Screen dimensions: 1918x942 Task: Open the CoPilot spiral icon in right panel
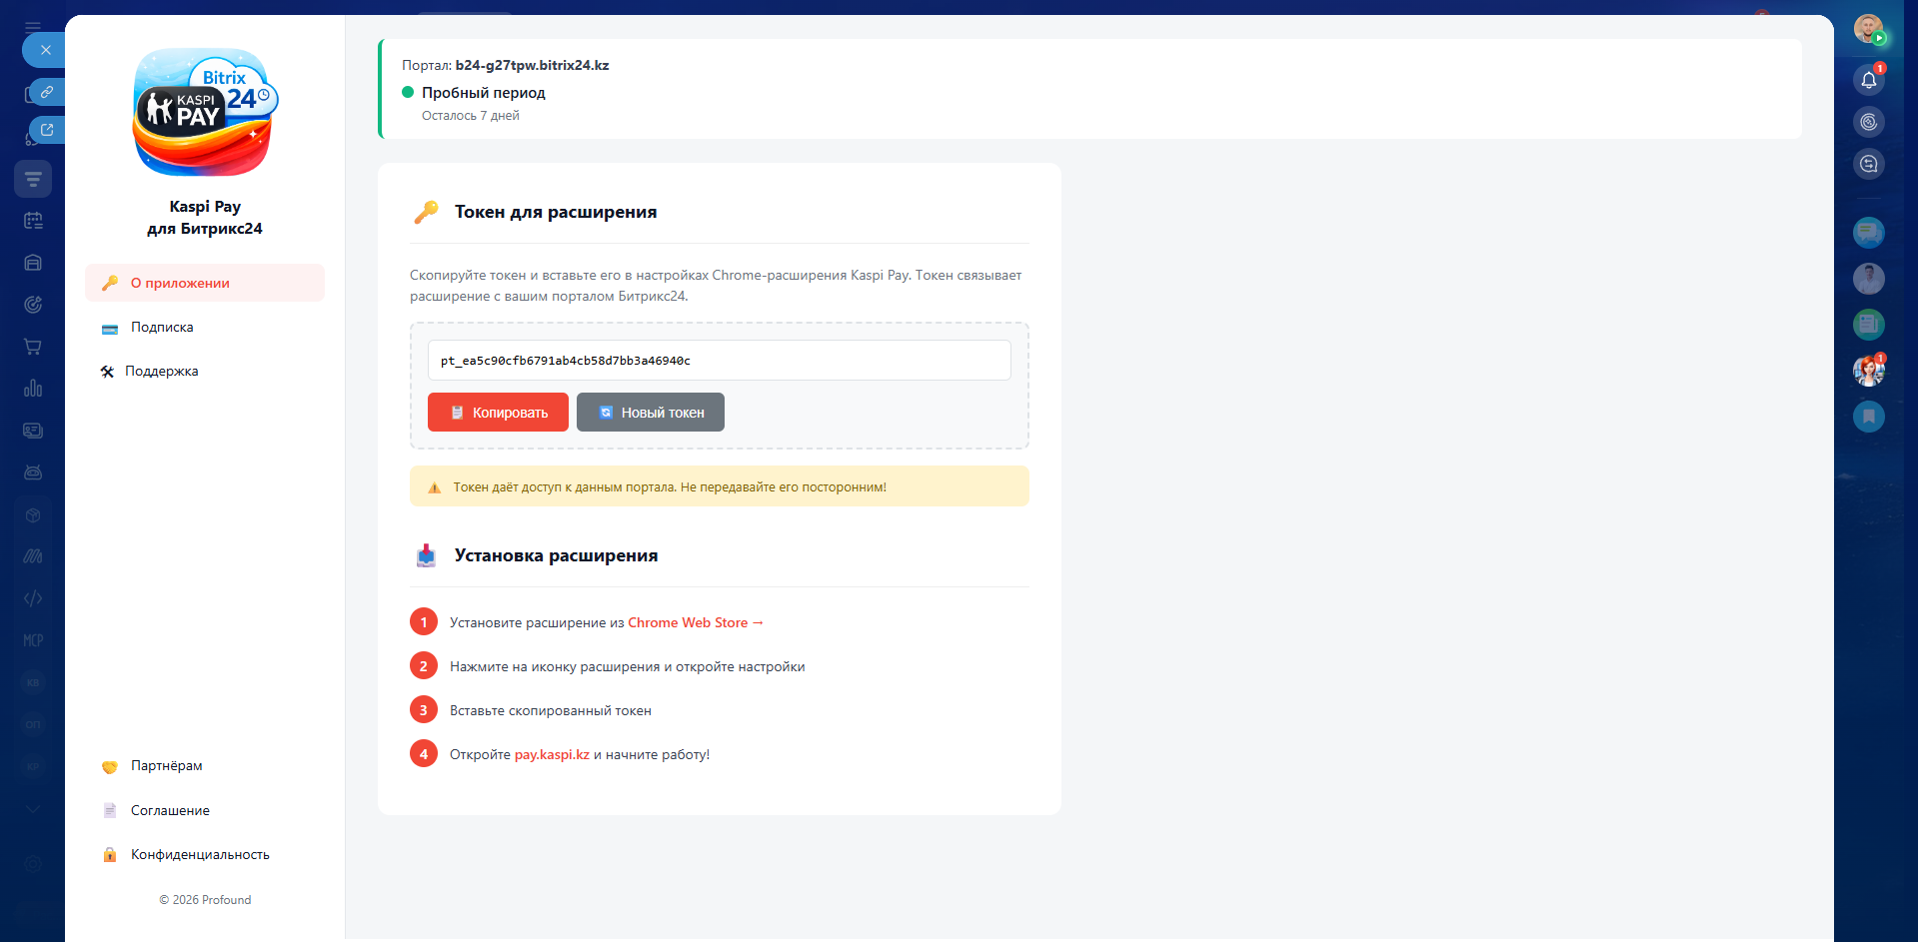tap(1869, 122)
